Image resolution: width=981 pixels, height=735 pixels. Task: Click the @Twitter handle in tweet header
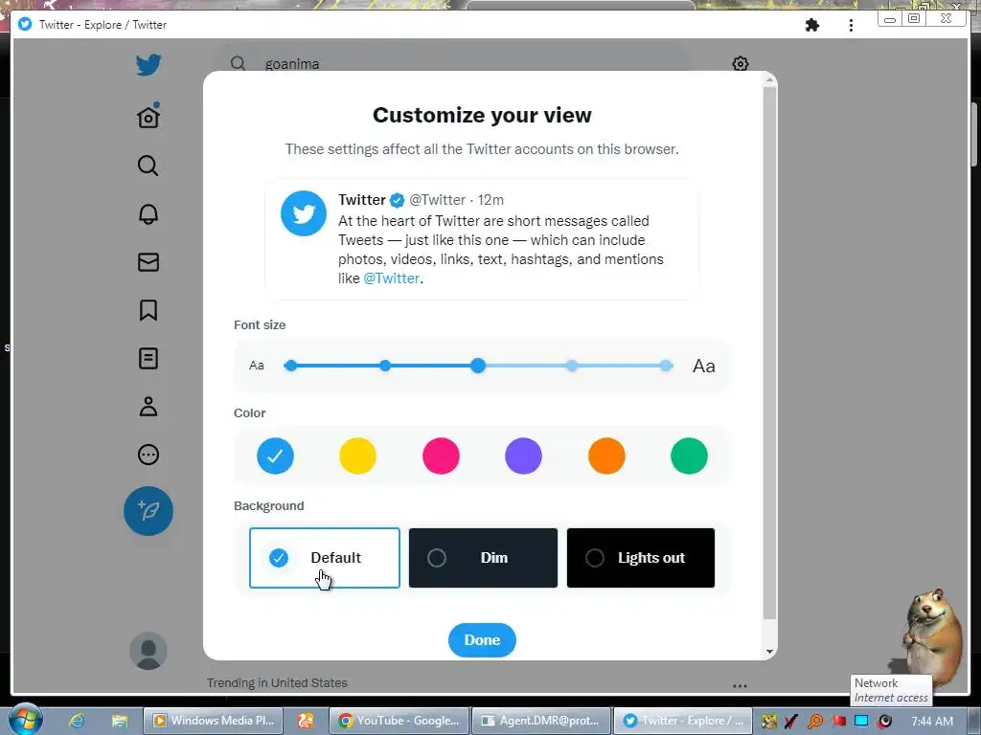click(437, 200)
